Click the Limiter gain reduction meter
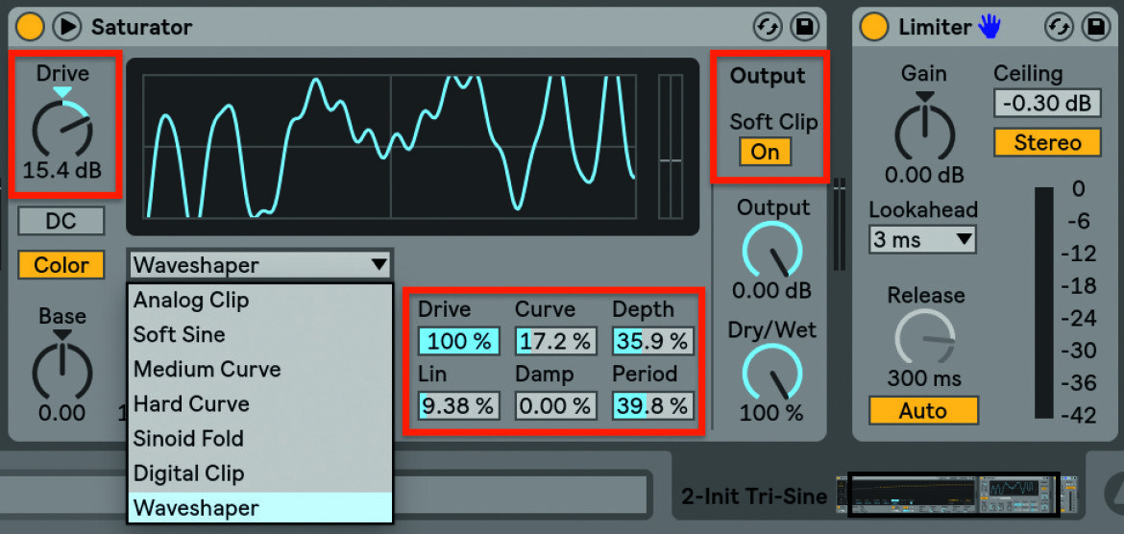This screenshot has width=1124, height=534. pos(1044,303)
